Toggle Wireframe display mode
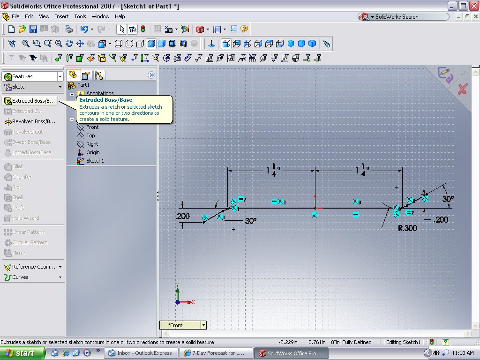Viewport: 480px width, 360px height. click(x=119, y=44)
